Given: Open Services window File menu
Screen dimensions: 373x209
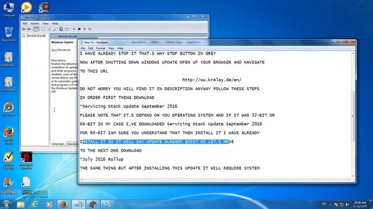Looking at the screenshot, I should pos(24,23).
